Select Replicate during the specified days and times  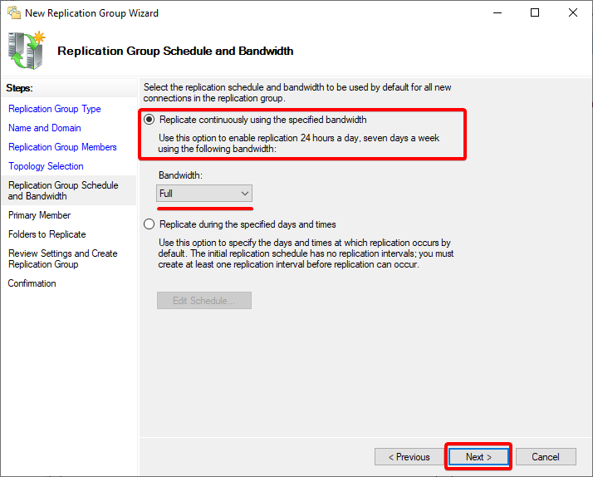(x=149, y=224)
